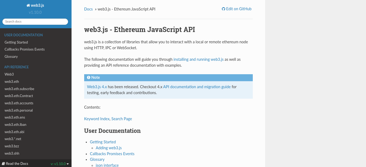The height and width of the screenshot is (167, 366).
Task: Click the USER DOCUMENTATION sidebar caption
Action: click(x=23, y=35)
